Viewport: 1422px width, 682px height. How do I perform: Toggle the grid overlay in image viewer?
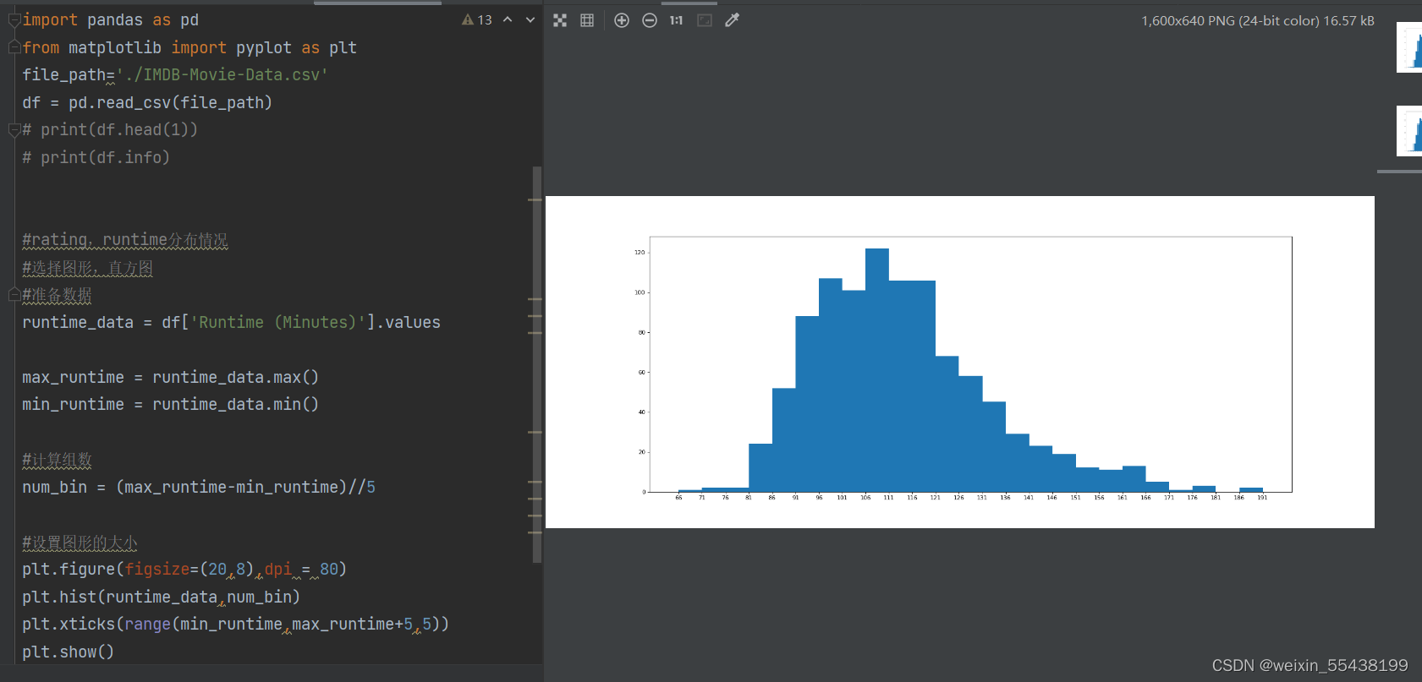pos(587,20)
